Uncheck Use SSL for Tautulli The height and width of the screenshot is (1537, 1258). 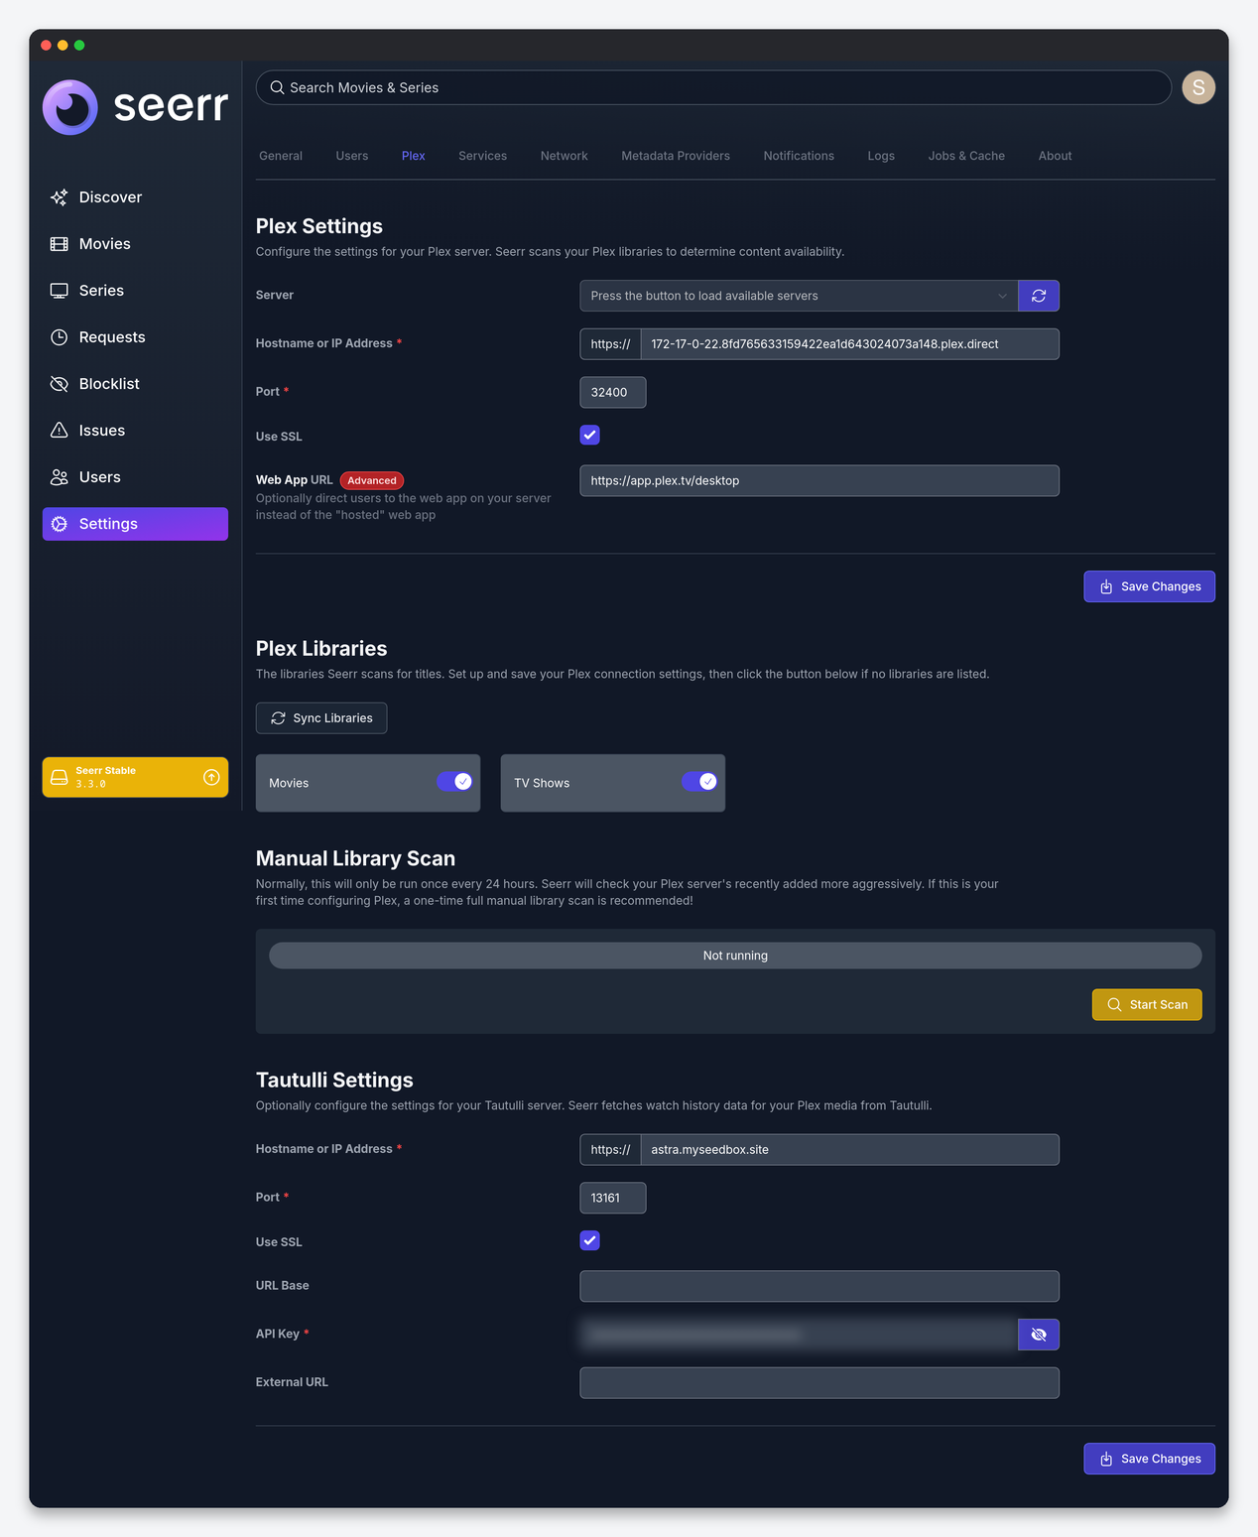589,1240
